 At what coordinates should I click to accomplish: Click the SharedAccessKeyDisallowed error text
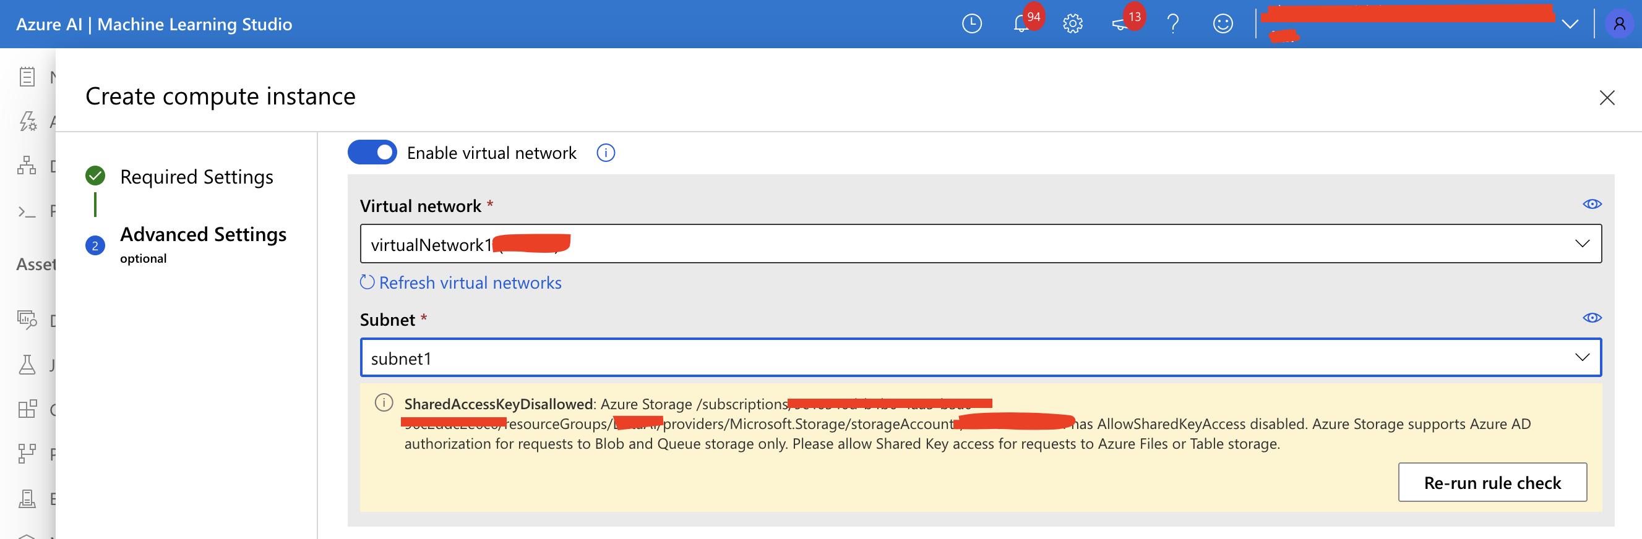coord(499,404)
